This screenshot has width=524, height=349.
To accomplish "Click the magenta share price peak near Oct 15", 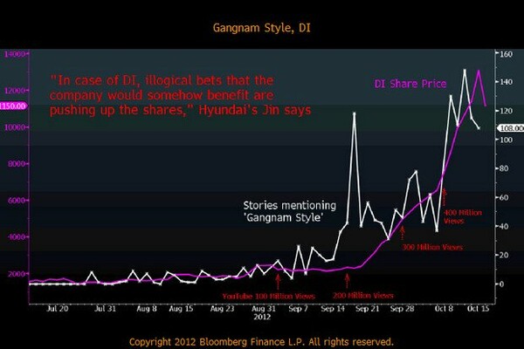I will click(x=479, y=71).
